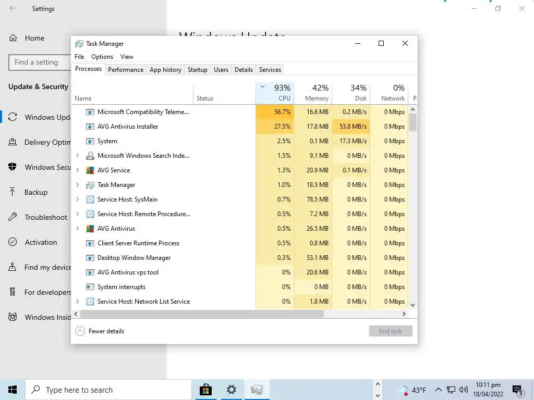Expand Service Host: Remote Procedure group

[x=78, y=214]
